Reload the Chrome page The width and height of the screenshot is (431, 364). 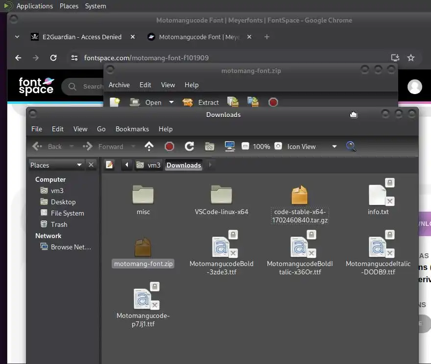coord(53,58)
